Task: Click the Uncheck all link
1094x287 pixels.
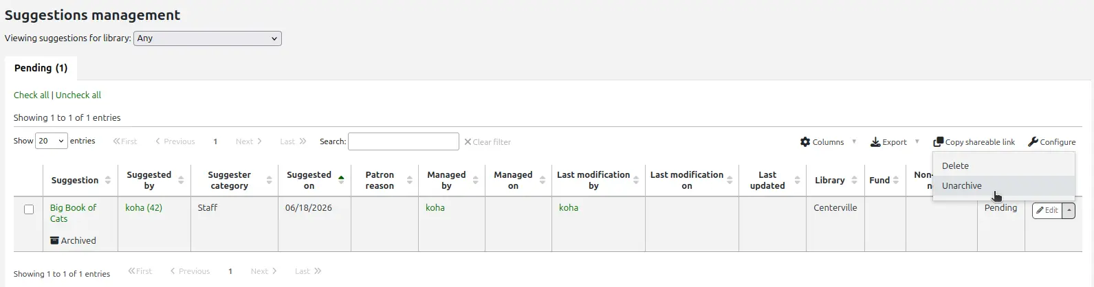Action: (x=78, y=95)
